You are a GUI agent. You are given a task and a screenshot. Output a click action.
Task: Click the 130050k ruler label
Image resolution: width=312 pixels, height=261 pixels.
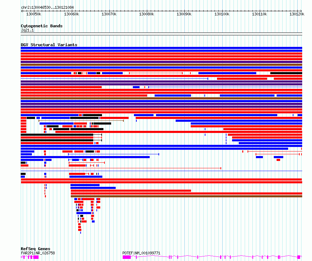pyautogui.click(x=34, y=14)
